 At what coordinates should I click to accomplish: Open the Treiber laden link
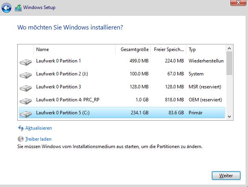pos(38,139)
